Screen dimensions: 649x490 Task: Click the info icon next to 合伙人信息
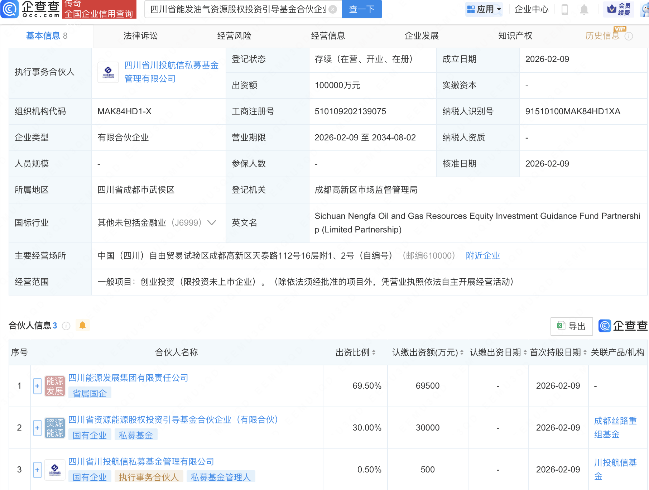66,326
